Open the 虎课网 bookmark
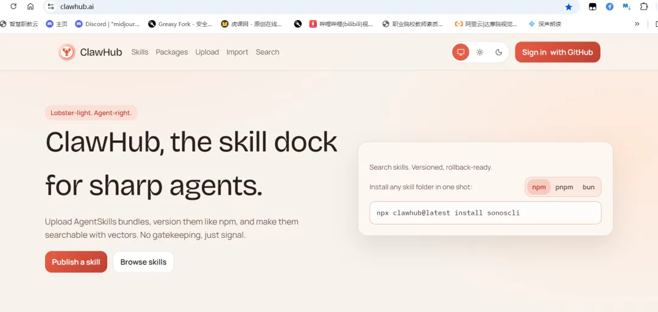 click(252, 24)
